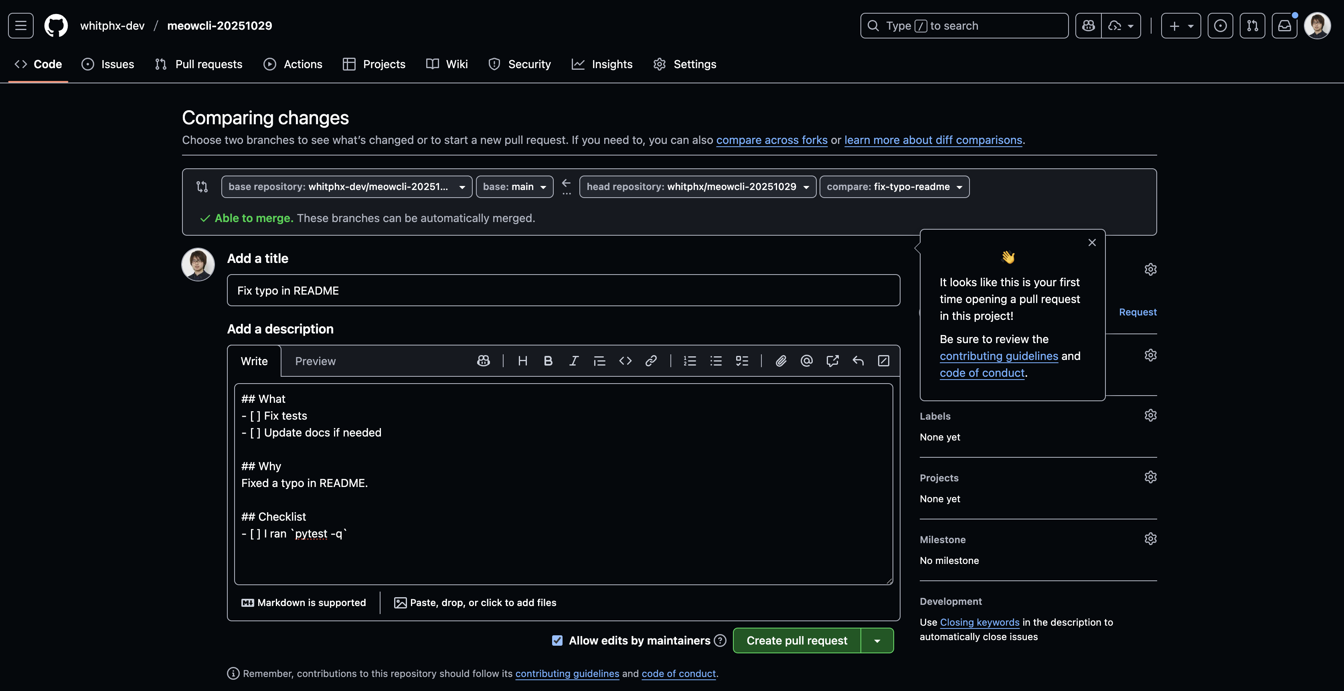1344x691 pixels.
Task: Insert heading with the H toolbar icon
Action: (522, 361)
